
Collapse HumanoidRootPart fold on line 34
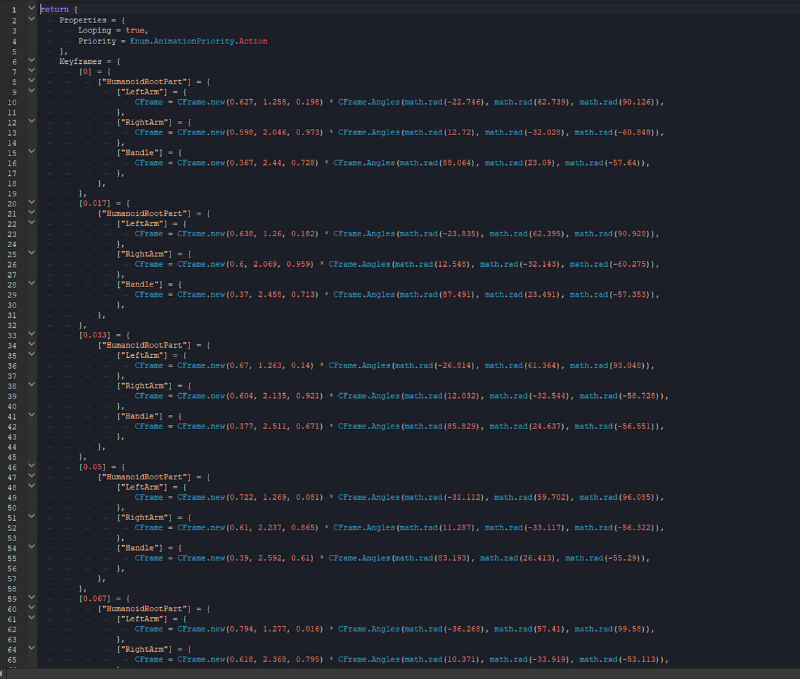[x=31, y=344]
